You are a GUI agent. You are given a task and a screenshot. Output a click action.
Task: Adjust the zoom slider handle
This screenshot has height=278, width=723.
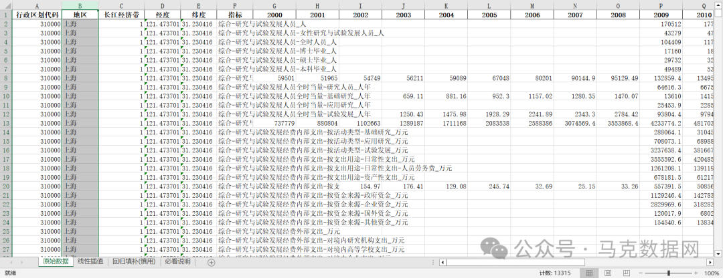[668, 273]
